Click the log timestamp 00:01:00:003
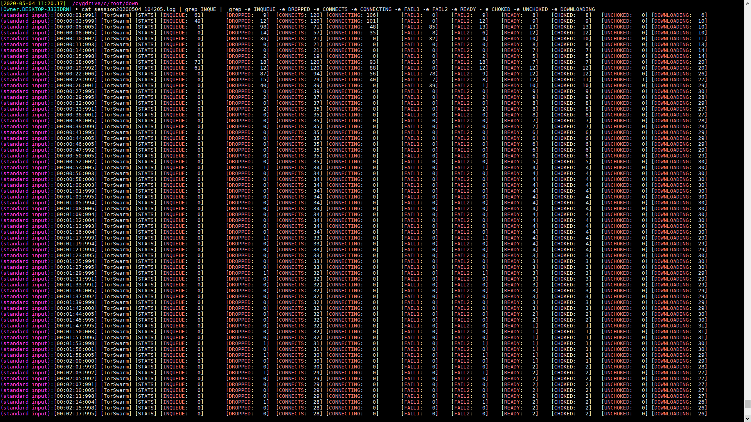This screenshot has width=751, height=422. click(75, 185)
